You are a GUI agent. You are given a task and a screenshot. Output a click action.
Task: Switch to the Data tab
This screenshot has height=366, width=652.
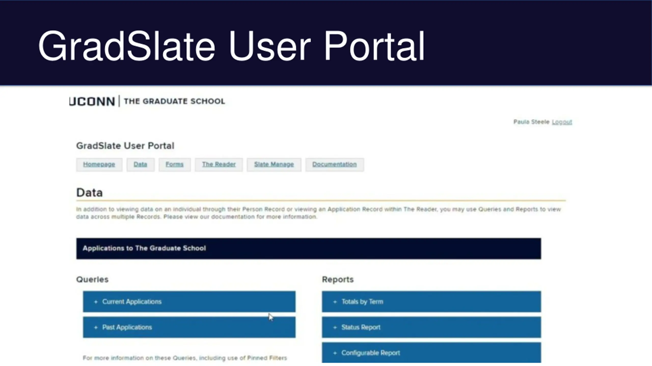tap(140, 164)
